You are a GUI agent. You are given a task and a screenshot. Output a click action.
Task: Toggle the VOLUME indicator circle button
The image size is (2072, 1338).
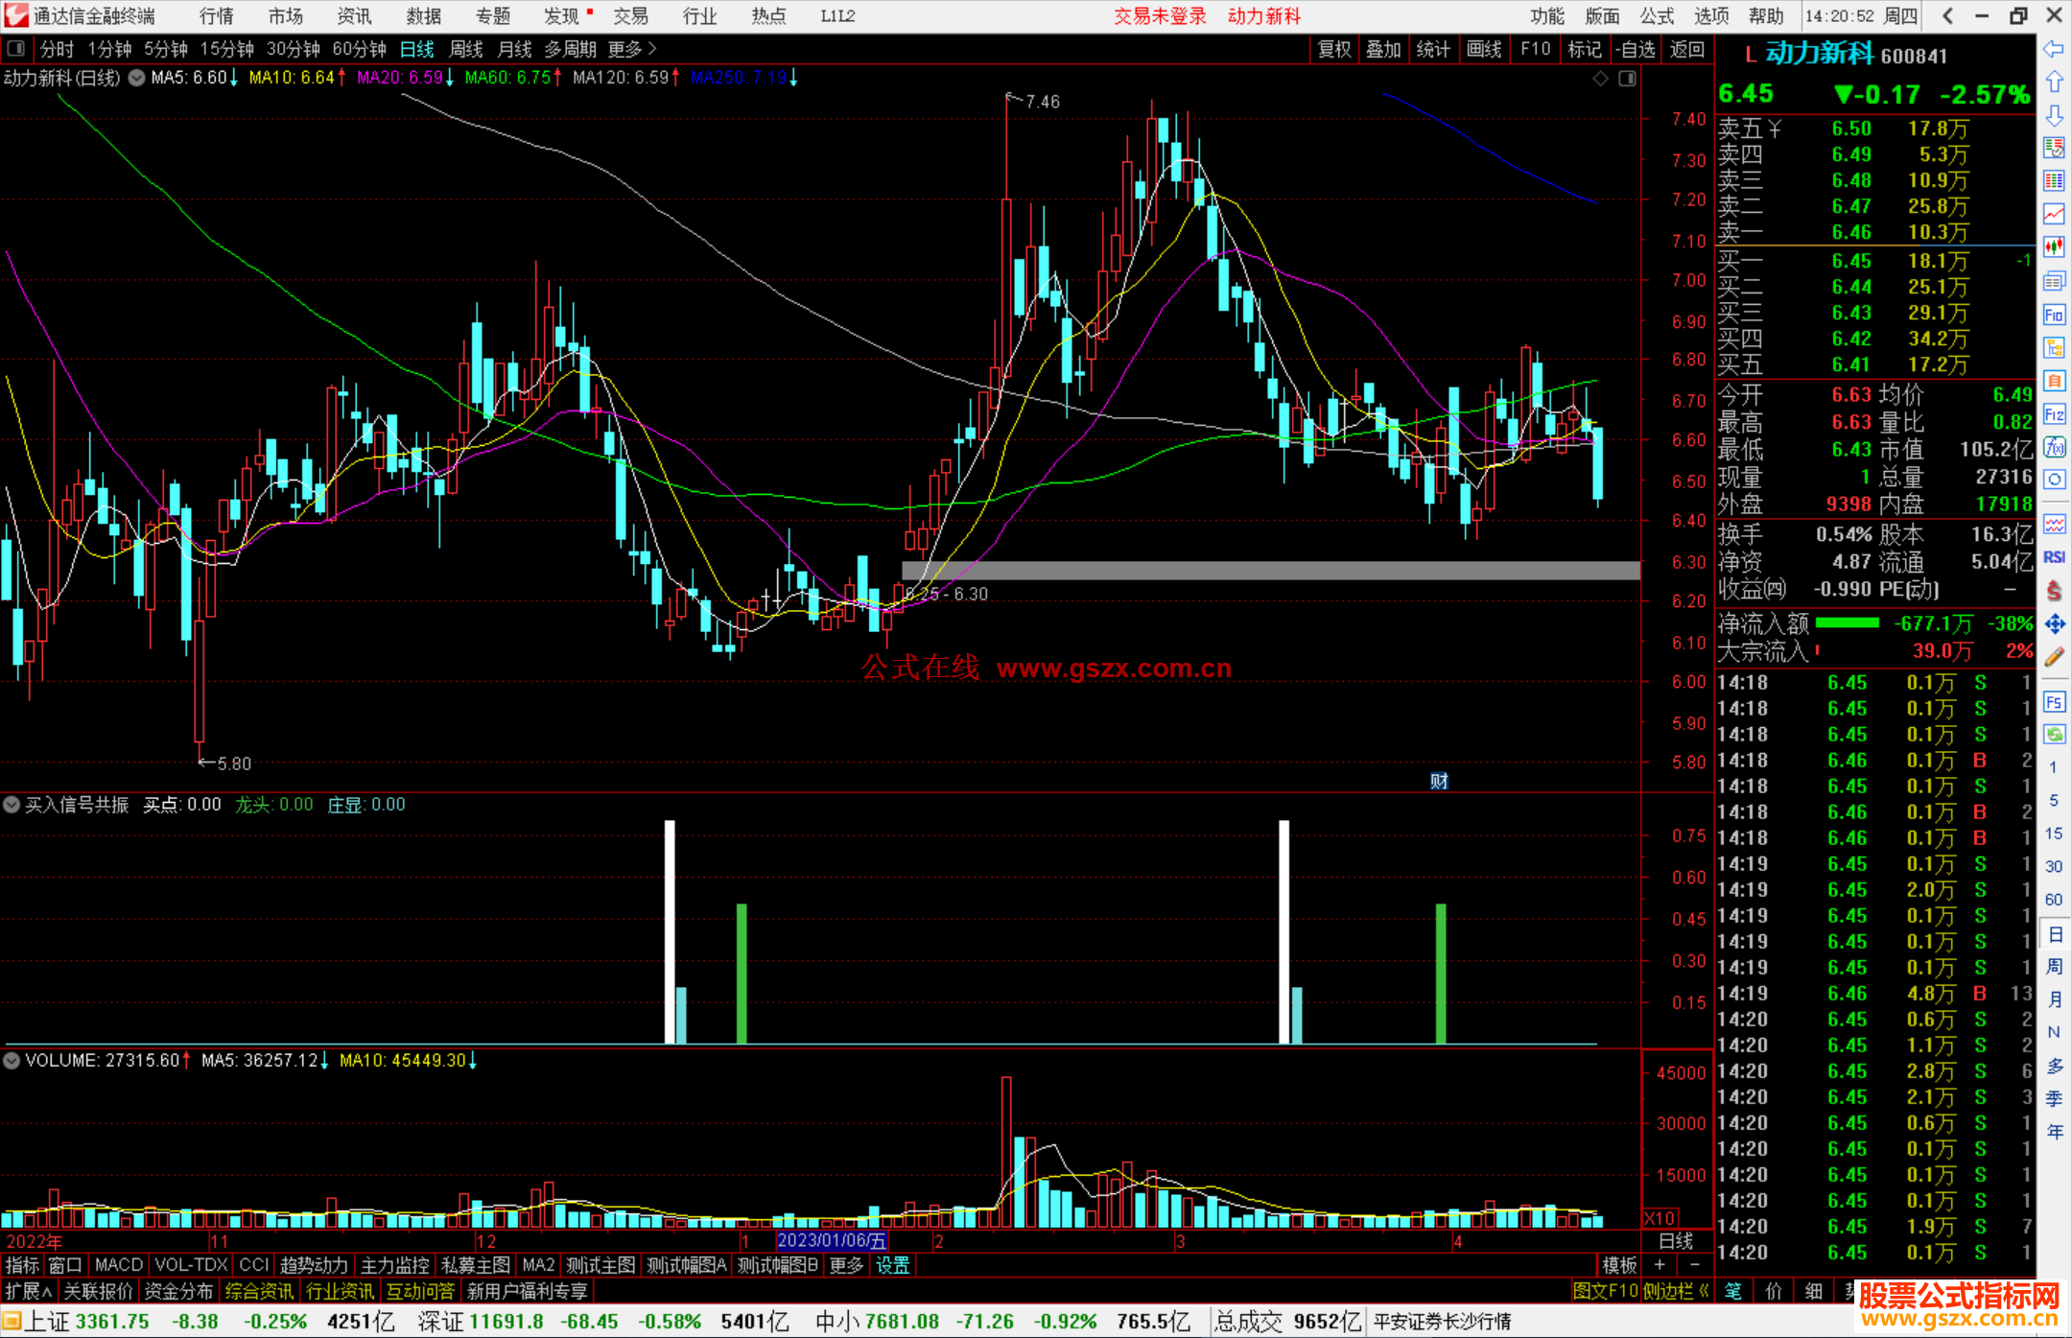pos(12,1061)
